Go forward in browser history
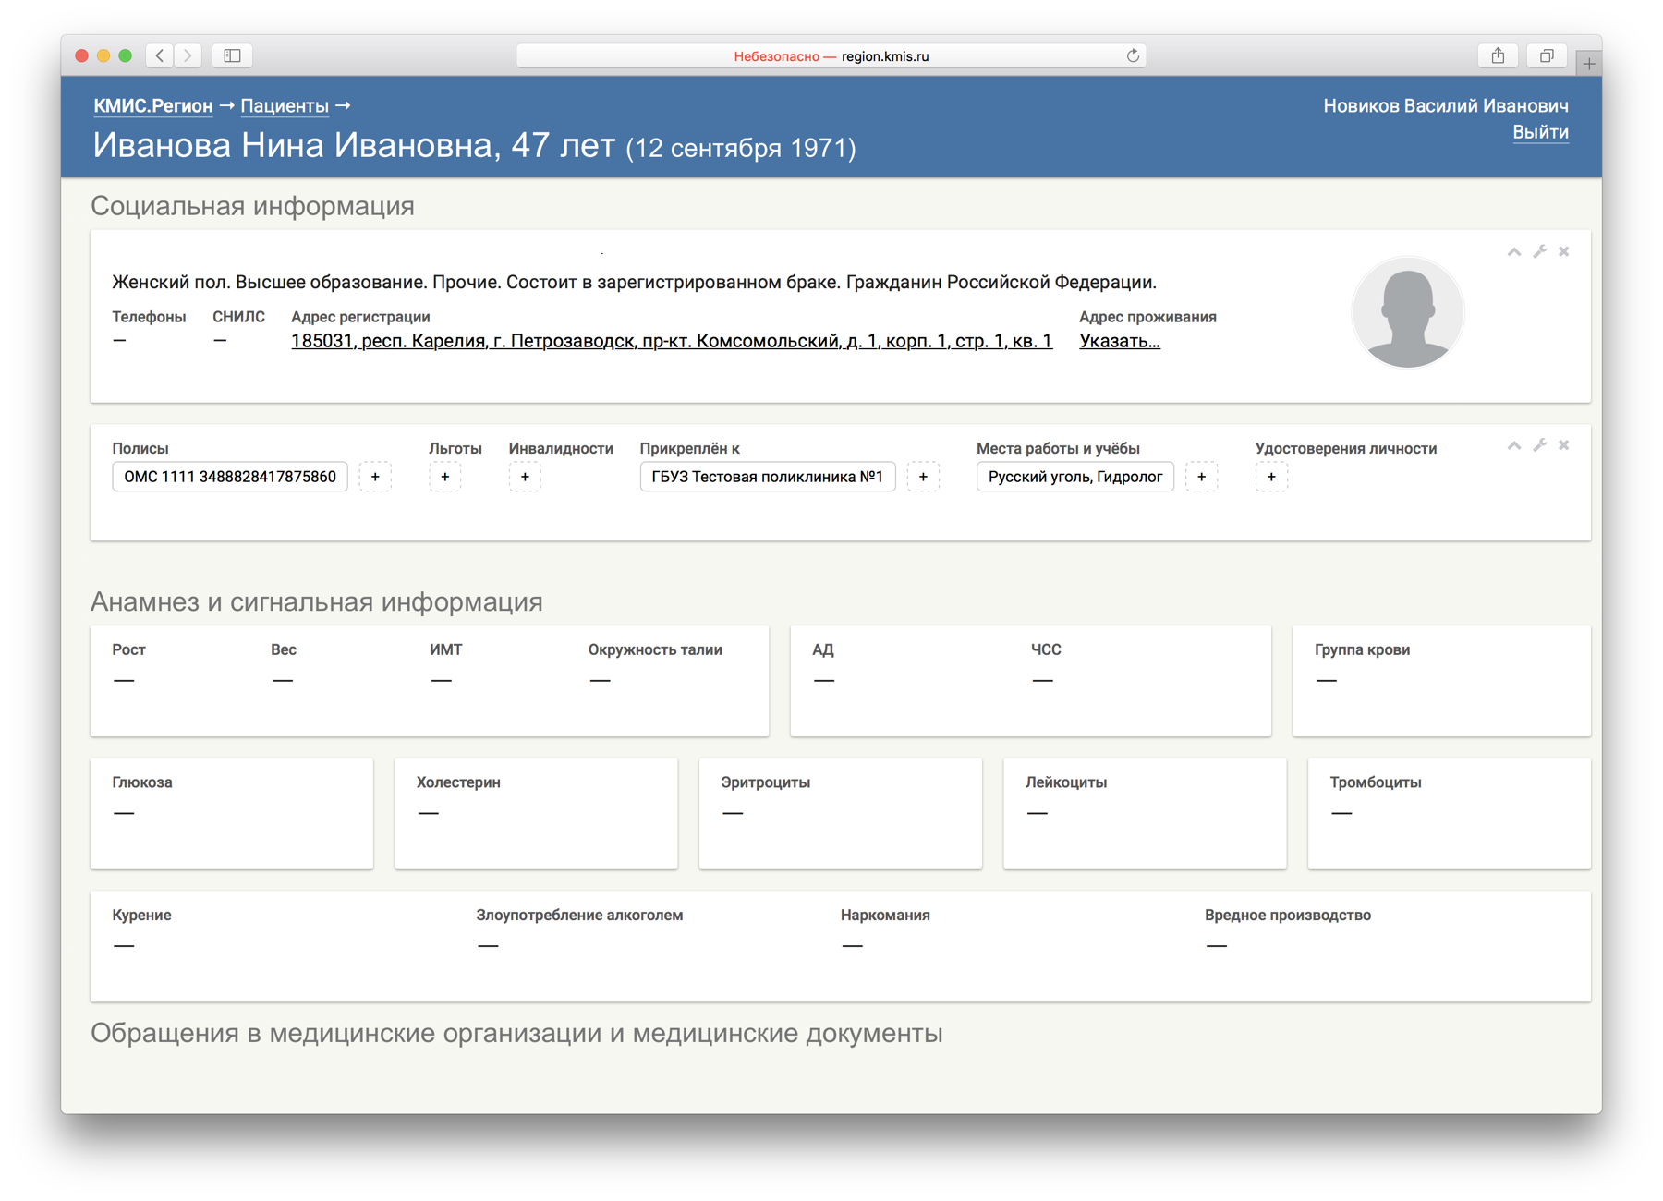This screenshot has height=1201, width=1663. [x=188, y=55]
